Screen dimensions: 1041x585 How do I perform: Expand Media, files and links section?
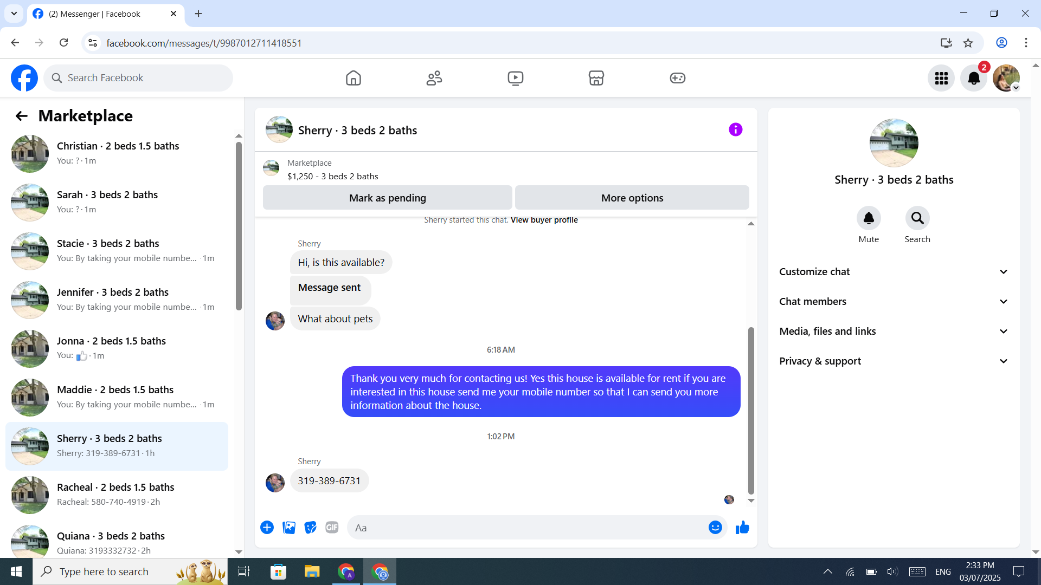coord(894,331)
